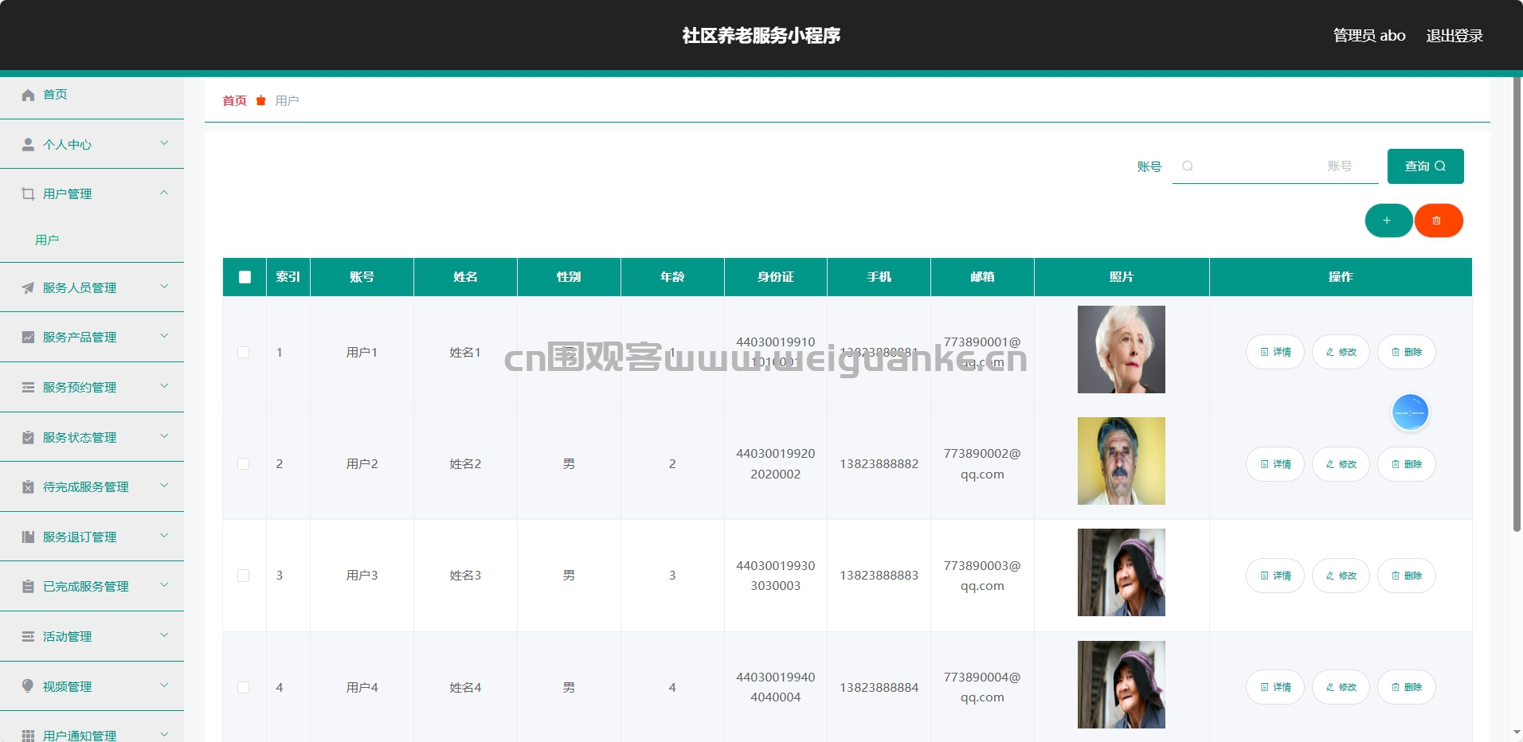Click the clipboard icon for 服务状态管理
This screenshot has width=1523, height=742.
point(28,437)
